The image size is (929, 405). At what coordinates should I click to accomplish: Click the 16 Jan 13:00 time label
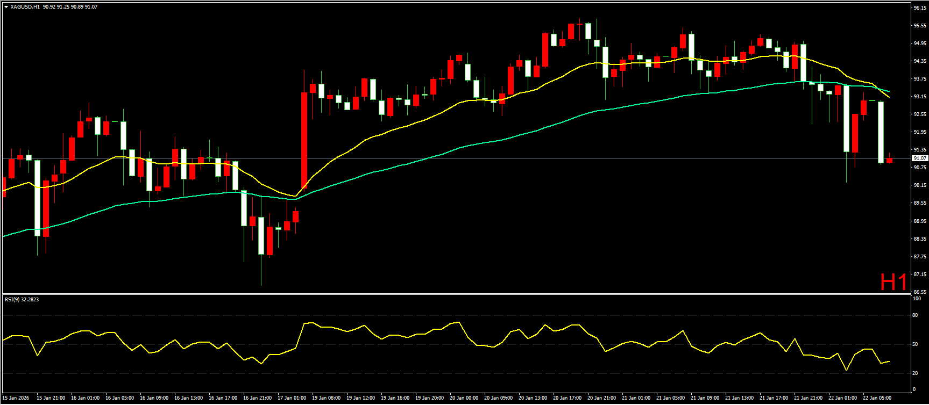(x=188, y=398)
